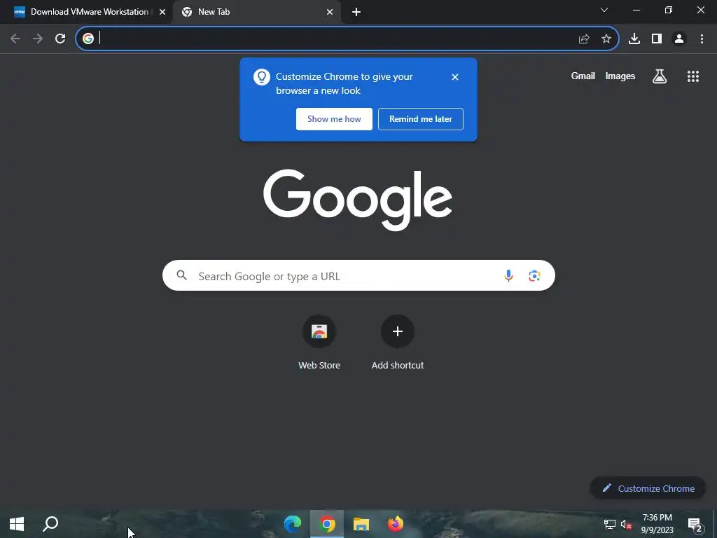
Task: Open the Google apps grid
Action: (693, 76)
